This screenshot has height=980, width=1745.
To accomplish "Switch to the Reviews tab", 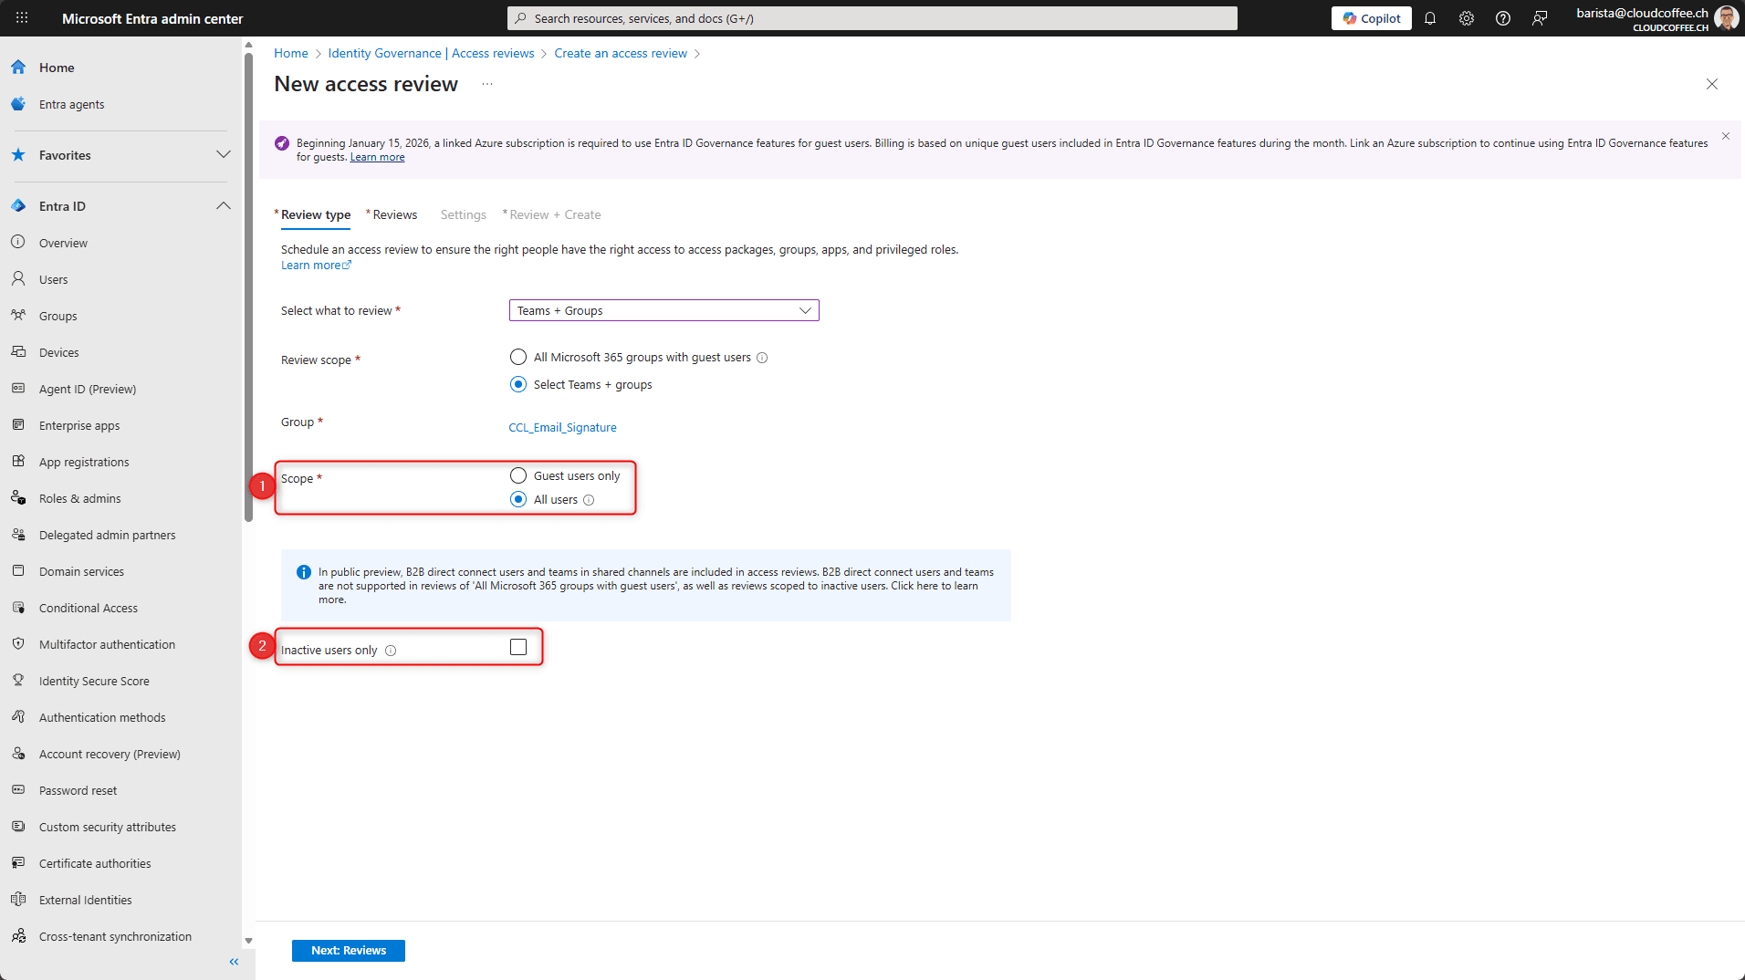I will point(394,214).
